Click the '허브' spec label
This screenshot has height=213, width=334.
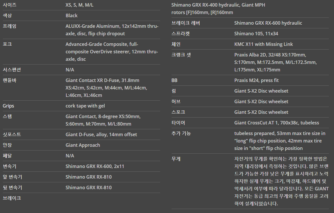coord(176,102)
